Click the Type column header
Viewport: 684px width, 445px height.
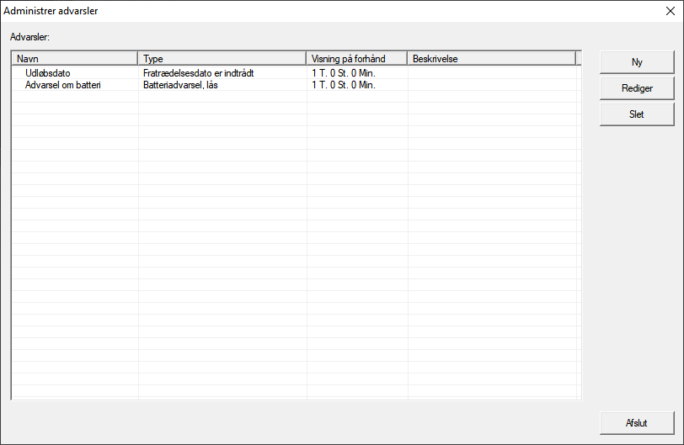click(222, 58)
